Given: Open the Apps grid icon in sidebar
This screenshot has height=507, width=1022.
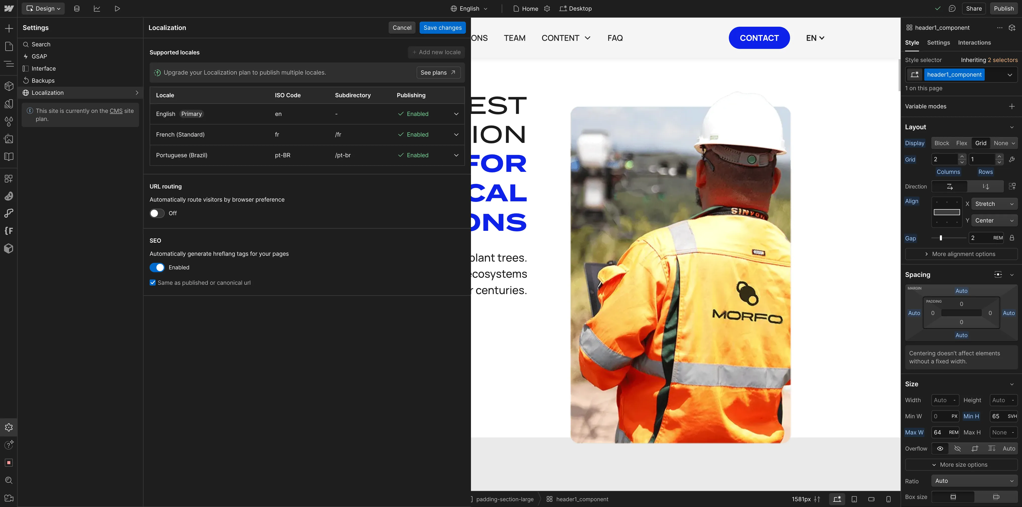Looking at the screenshot, I should [9, 179].
